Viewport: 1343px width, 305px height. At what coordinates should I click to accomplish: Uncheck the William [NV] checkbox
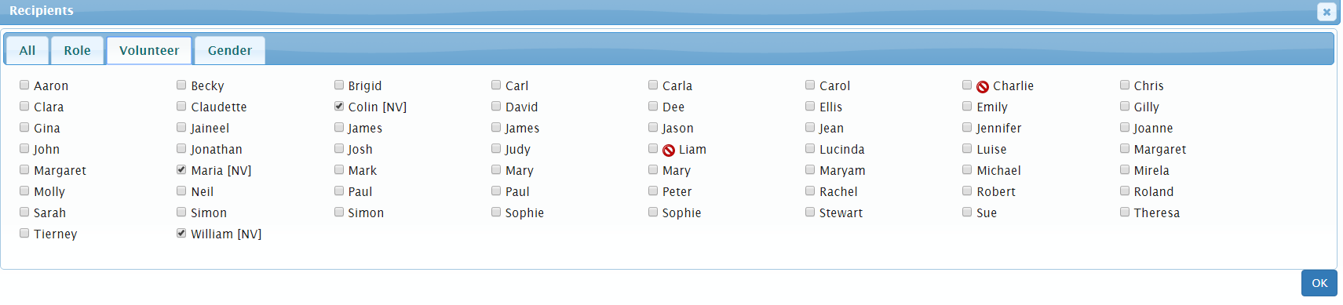[x=181, y=233]
